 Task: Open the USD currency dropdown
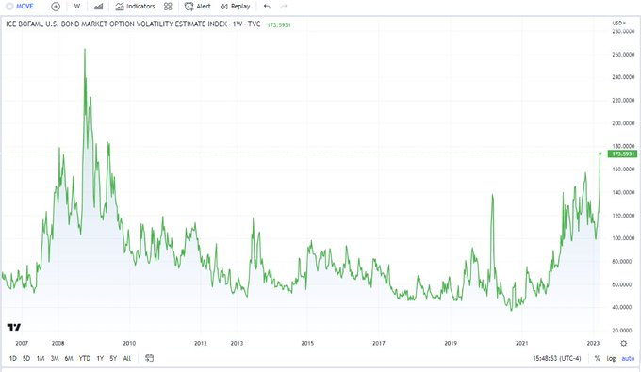coord(619,23)
